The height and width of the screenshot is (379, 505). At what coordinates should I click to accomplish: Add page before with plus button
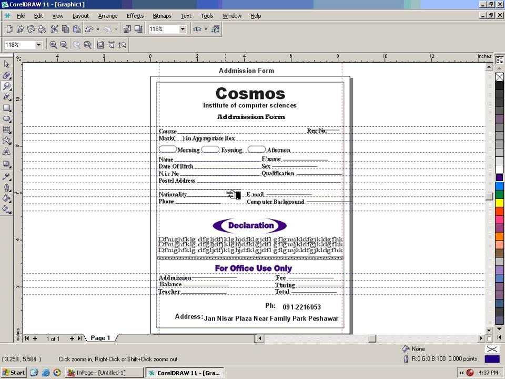click(35, 338)
